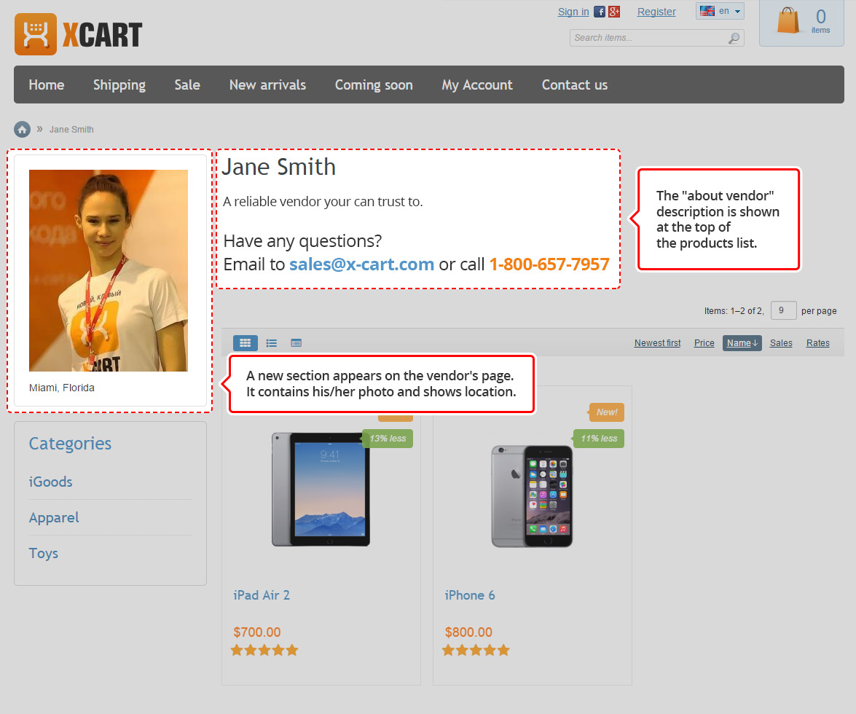Click the Miami, Florida location text
The image size is (856, 714).
tap(62, 388)
